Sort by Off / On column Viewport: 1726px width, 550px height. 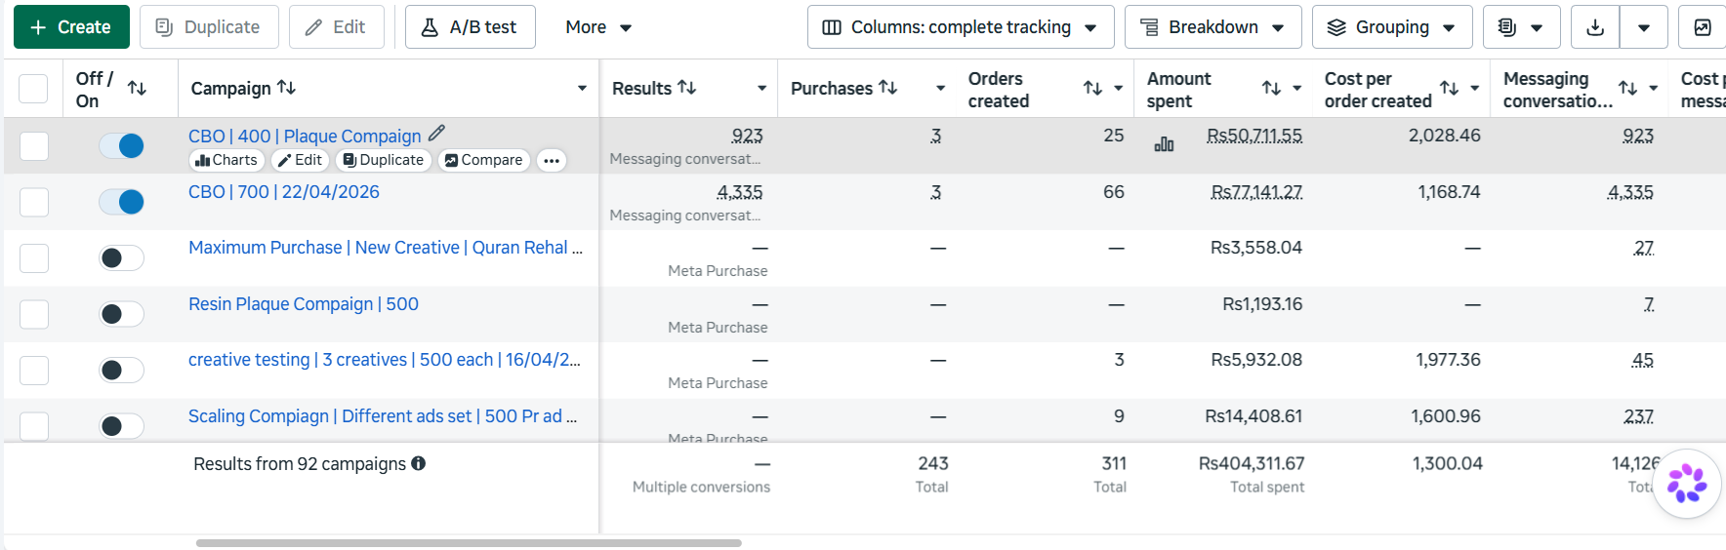point(137,89)
